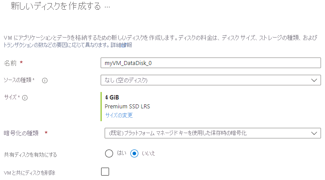Click the サイズ label text

10,97
